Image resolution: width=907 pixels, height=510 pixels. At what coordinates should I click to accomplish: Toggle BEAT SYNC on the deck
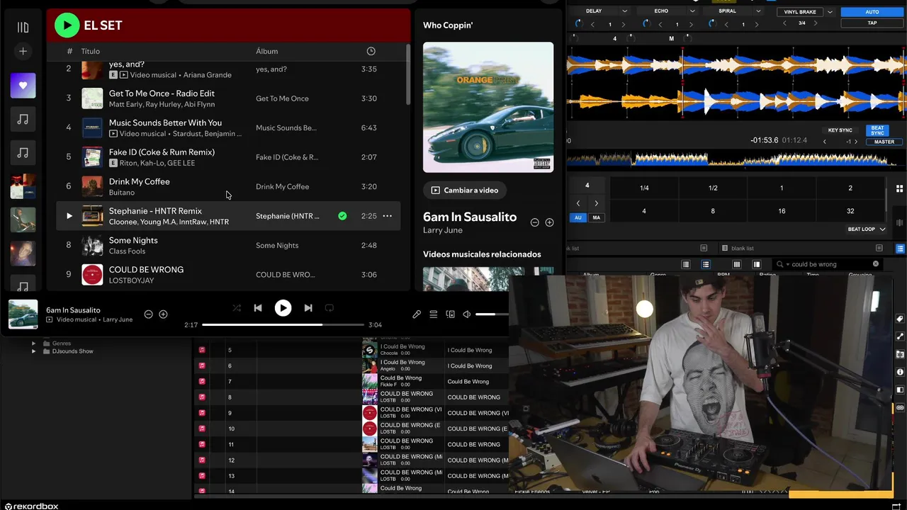pos(878,131)
